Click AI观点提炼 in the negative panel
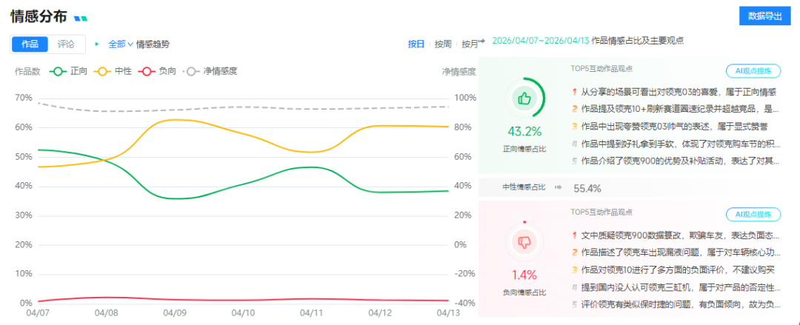 (x=753, y=215)
